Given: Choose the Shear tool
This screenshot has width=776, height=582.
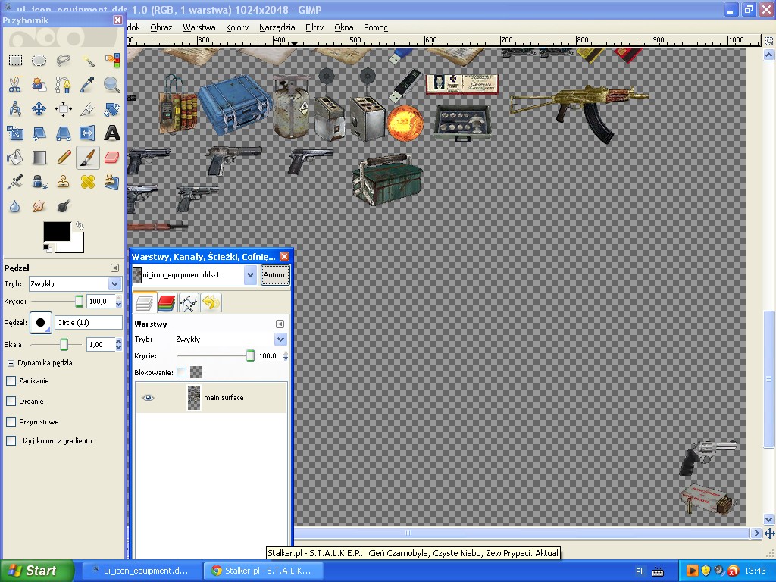Looking at the screenshot, I should [x=39, y=133].
